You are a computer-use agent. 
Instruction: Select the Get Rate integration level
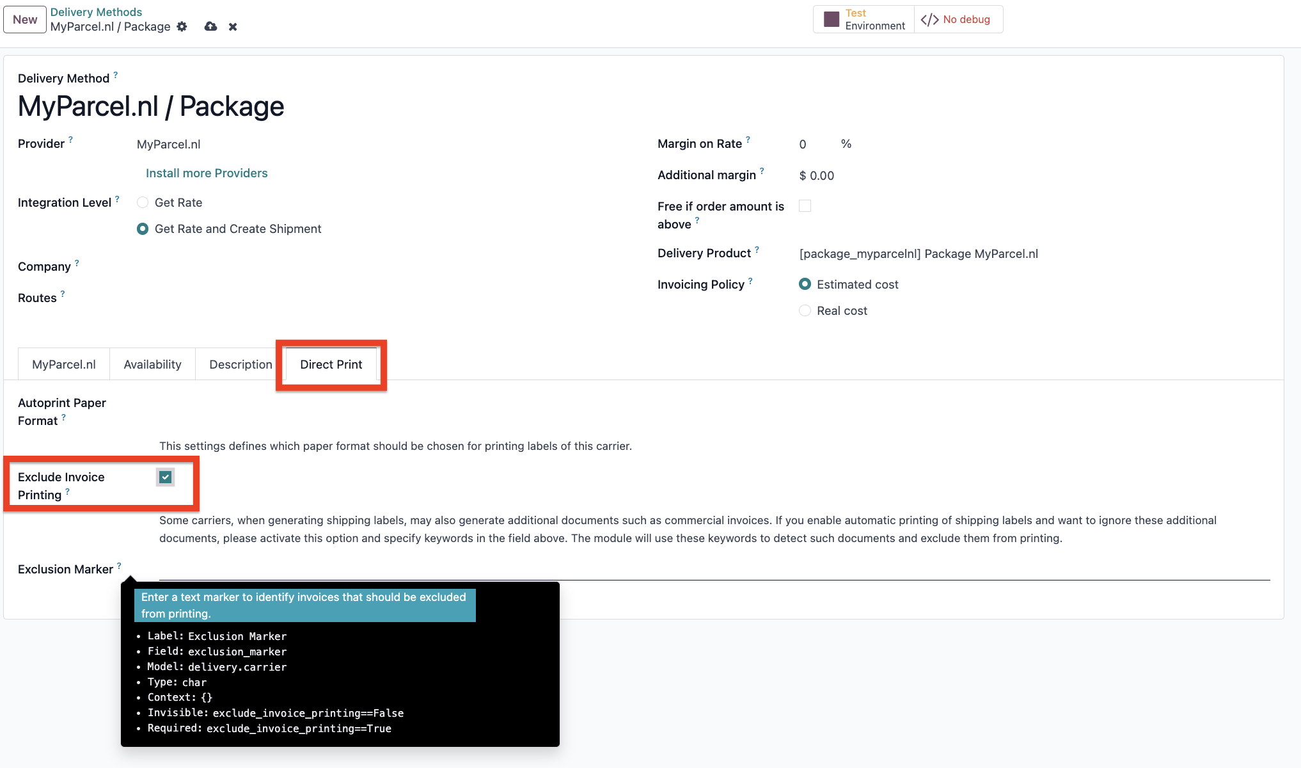coord(143,203)
